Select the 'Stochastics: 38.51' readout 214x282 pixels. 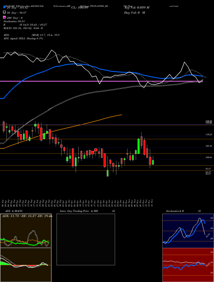[x=14, y=21]
